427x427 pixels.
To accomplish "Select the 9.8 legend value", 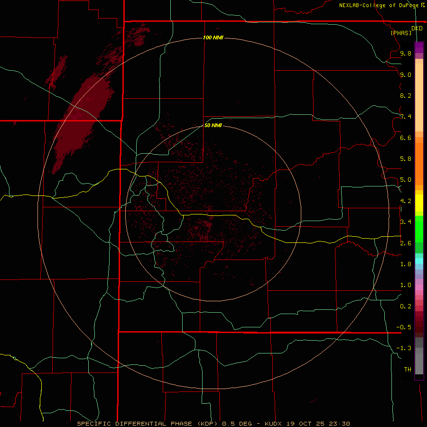I will click(406, 53).
